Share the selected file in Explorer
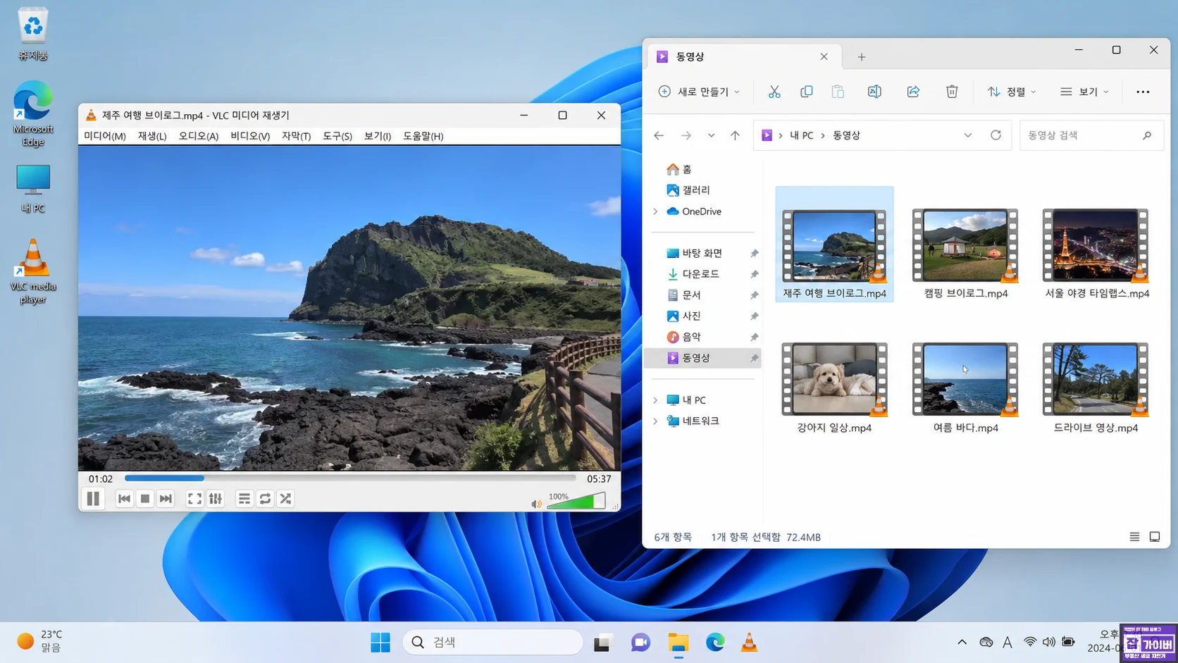This screenshot has height=663, width=1178. [x=913, y=92]
